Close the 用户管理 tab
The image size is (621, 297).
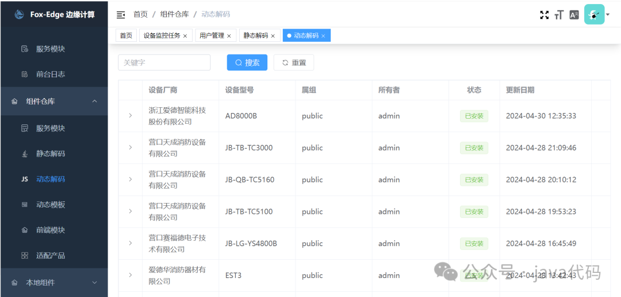click(x=228, y=36)
